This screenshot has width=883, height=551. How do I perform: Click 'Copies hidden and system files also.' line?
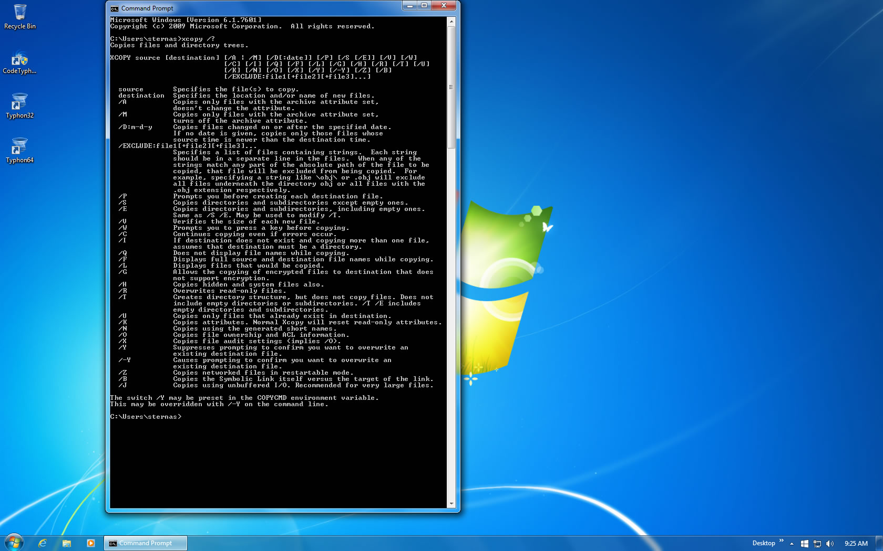pyautogui.click(x=249, y=285)
